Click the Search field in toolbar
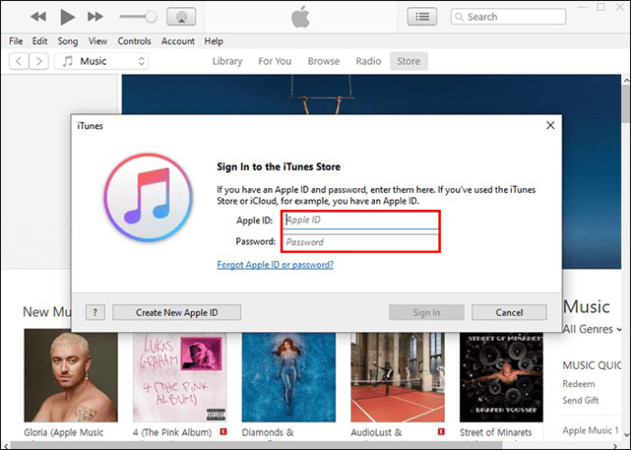 [x=508, y=16]
